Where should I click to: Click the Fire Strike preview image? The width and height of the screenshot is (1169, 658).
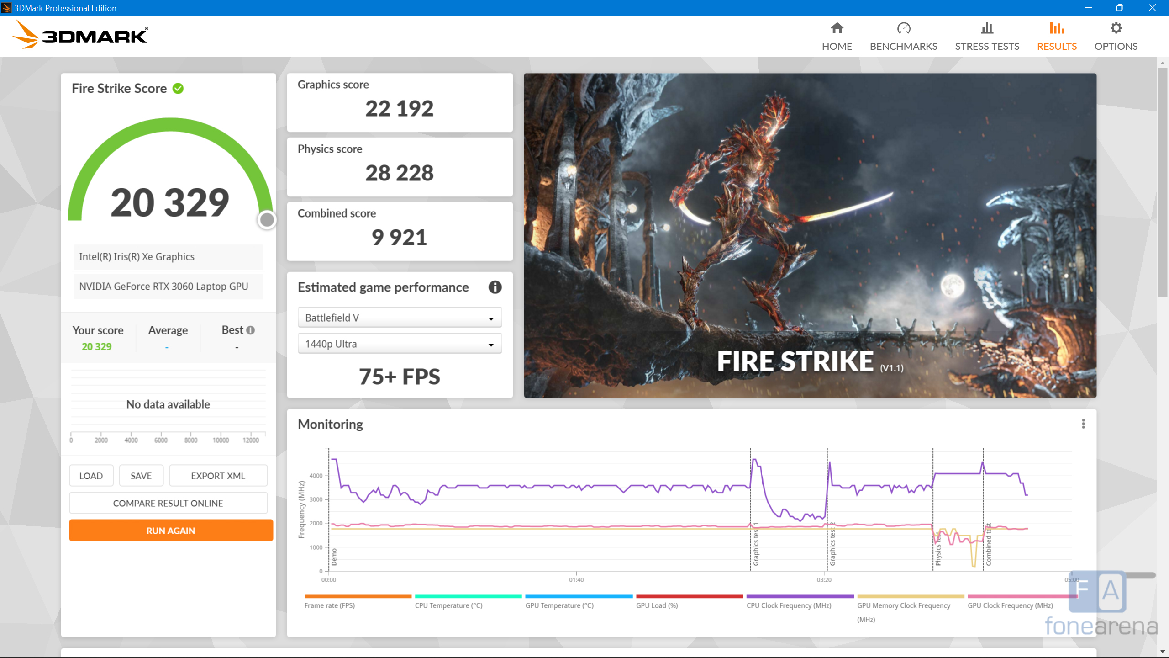[810, 235]
